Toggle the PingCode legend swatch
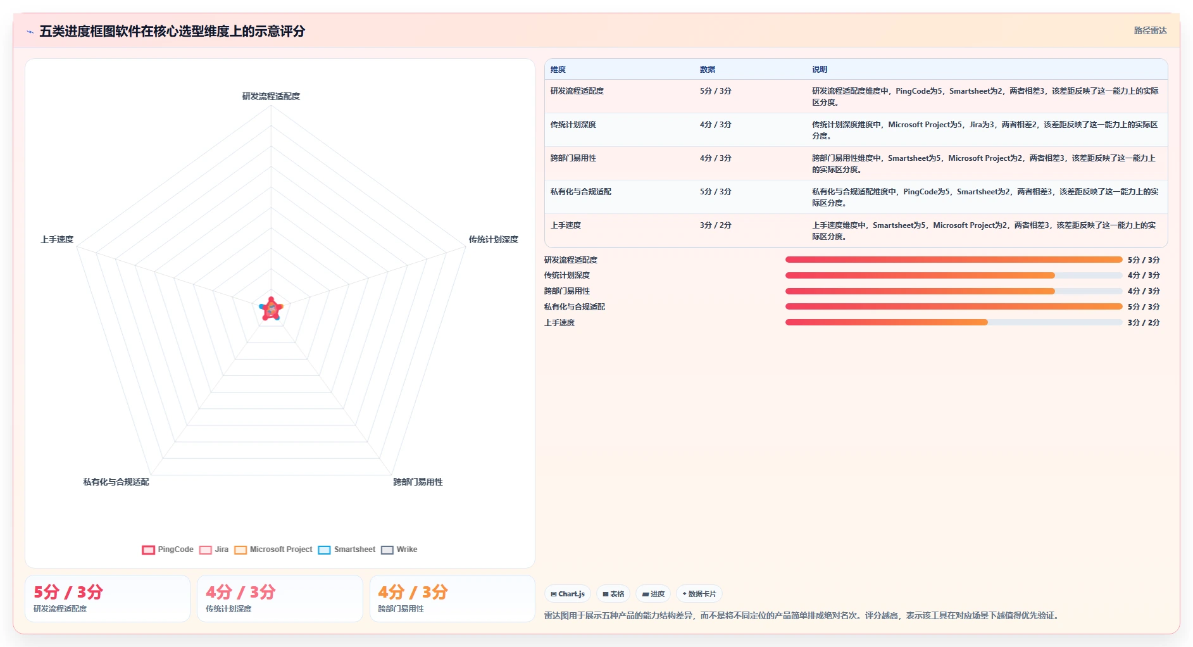Image resolution: width=1193 pixels, height=647 pixels. pyautogui.click(x=148, y=550)
